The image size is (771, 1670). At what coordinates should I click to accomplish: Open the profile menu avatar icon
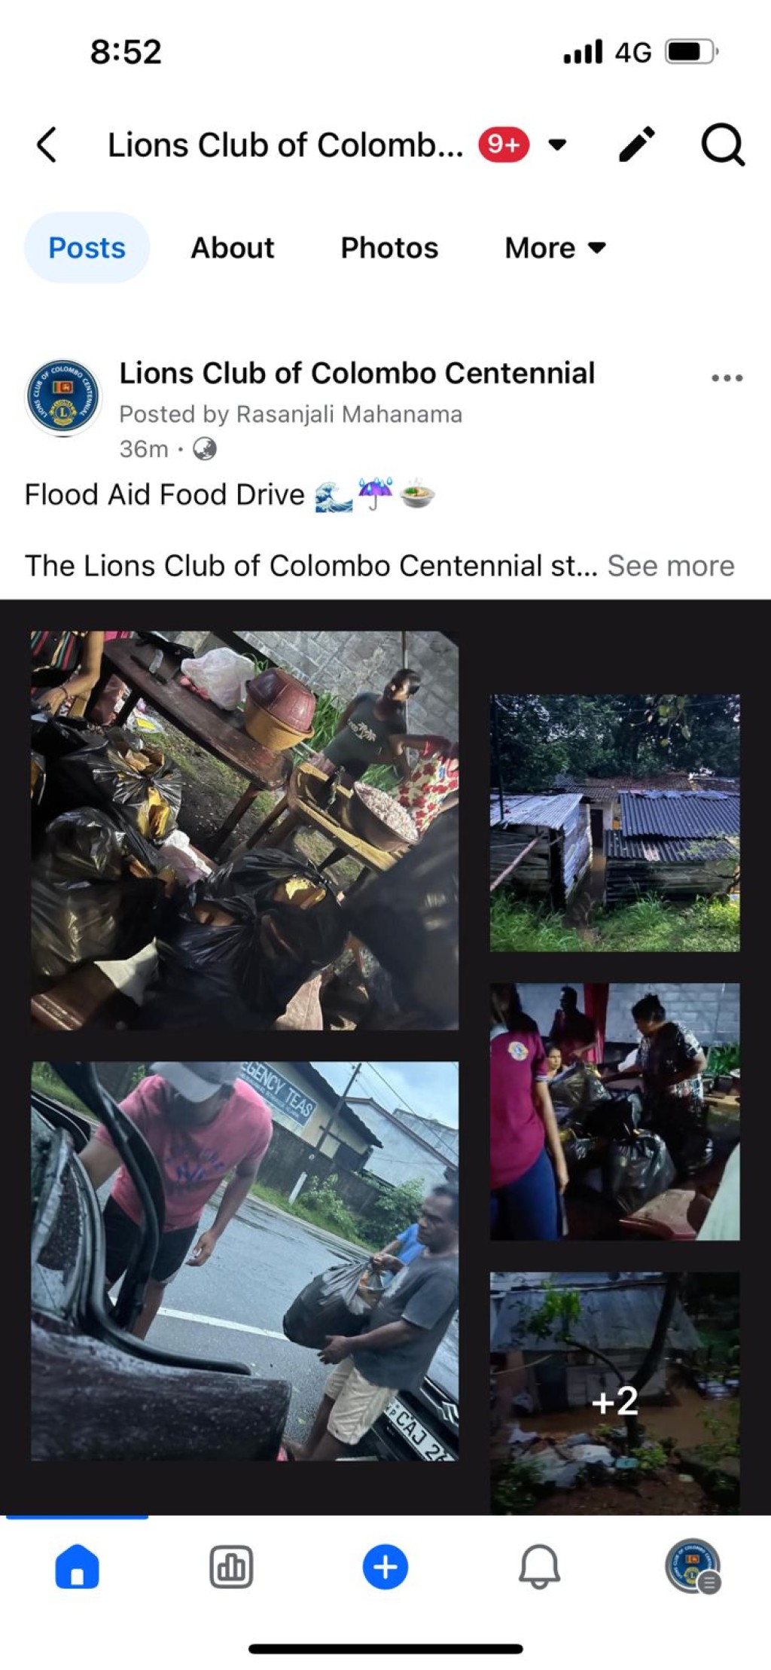coord(693,1565)
